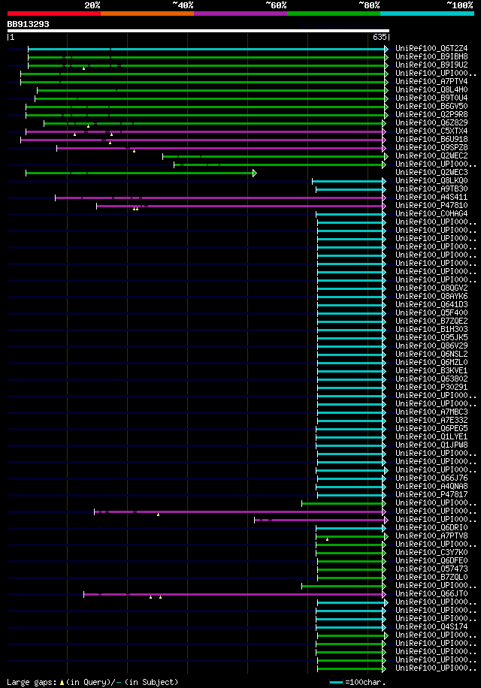The height and width of the screenshot is (688, 481).
Task: Select the UniRef100_Q66J76 label
Action: pyautogui.click(x=431, y=478)
